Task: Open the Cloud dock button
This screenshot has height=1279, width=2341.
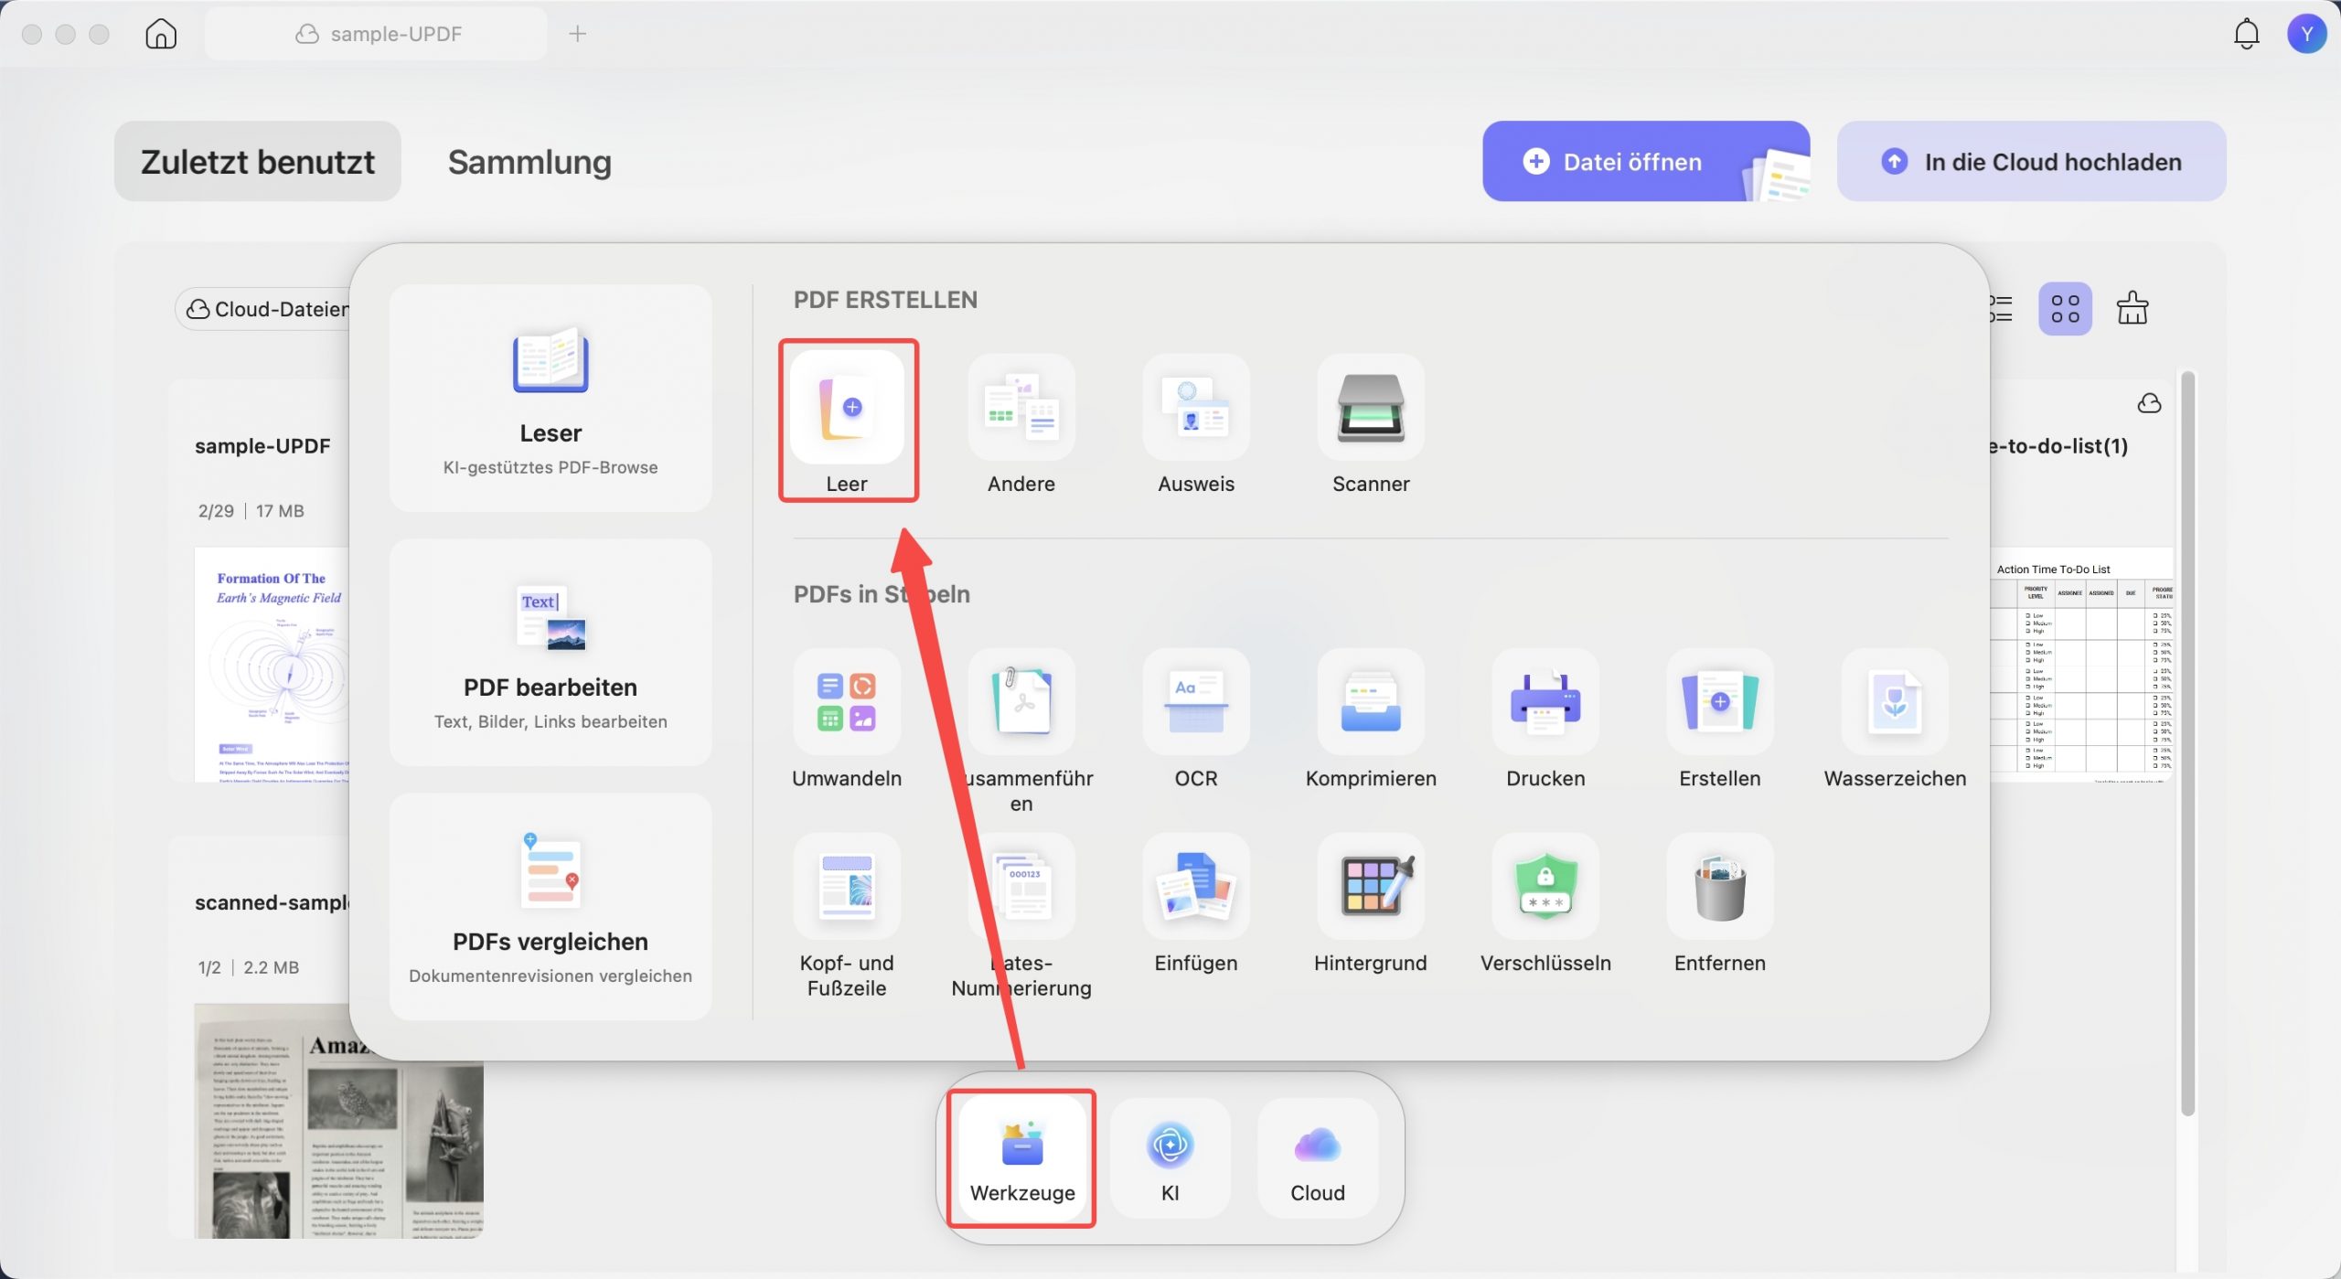Action: 1318,1158
